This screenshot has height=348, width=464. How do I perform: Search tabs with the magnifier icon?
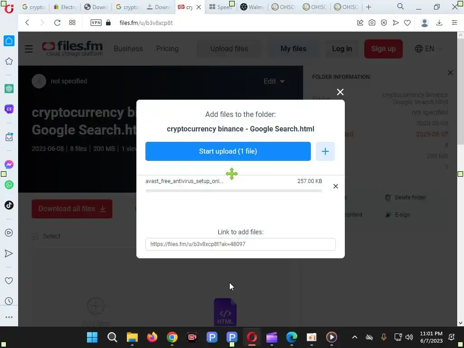401,7
